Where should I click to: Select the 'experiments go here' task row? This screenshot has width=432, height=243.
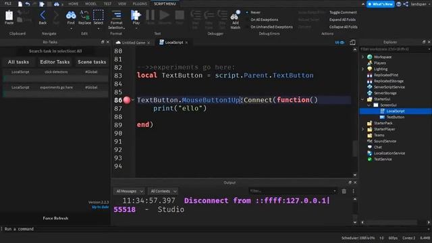coord(55,87)
